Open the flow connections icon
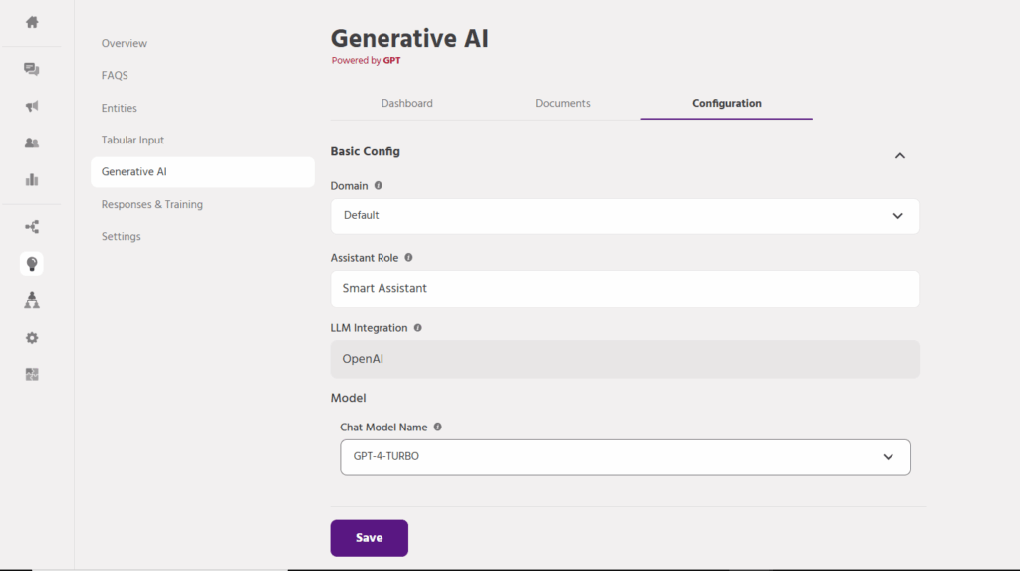This screenshot has width=1020, height=571. tap(31, 227)
